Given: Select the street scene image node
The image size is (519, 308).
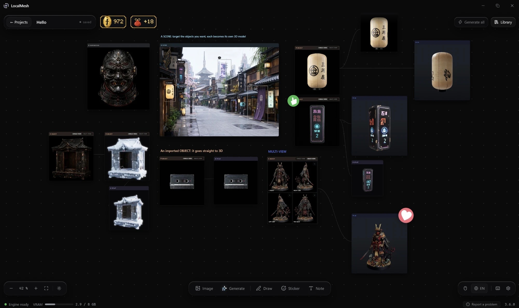Looking at the screenshot, I should point(219,90).
